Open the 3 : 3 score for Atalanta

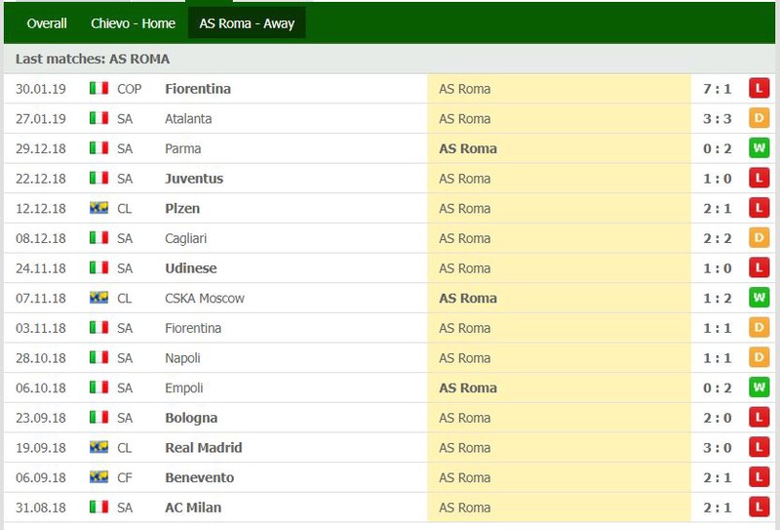(717, 118)
